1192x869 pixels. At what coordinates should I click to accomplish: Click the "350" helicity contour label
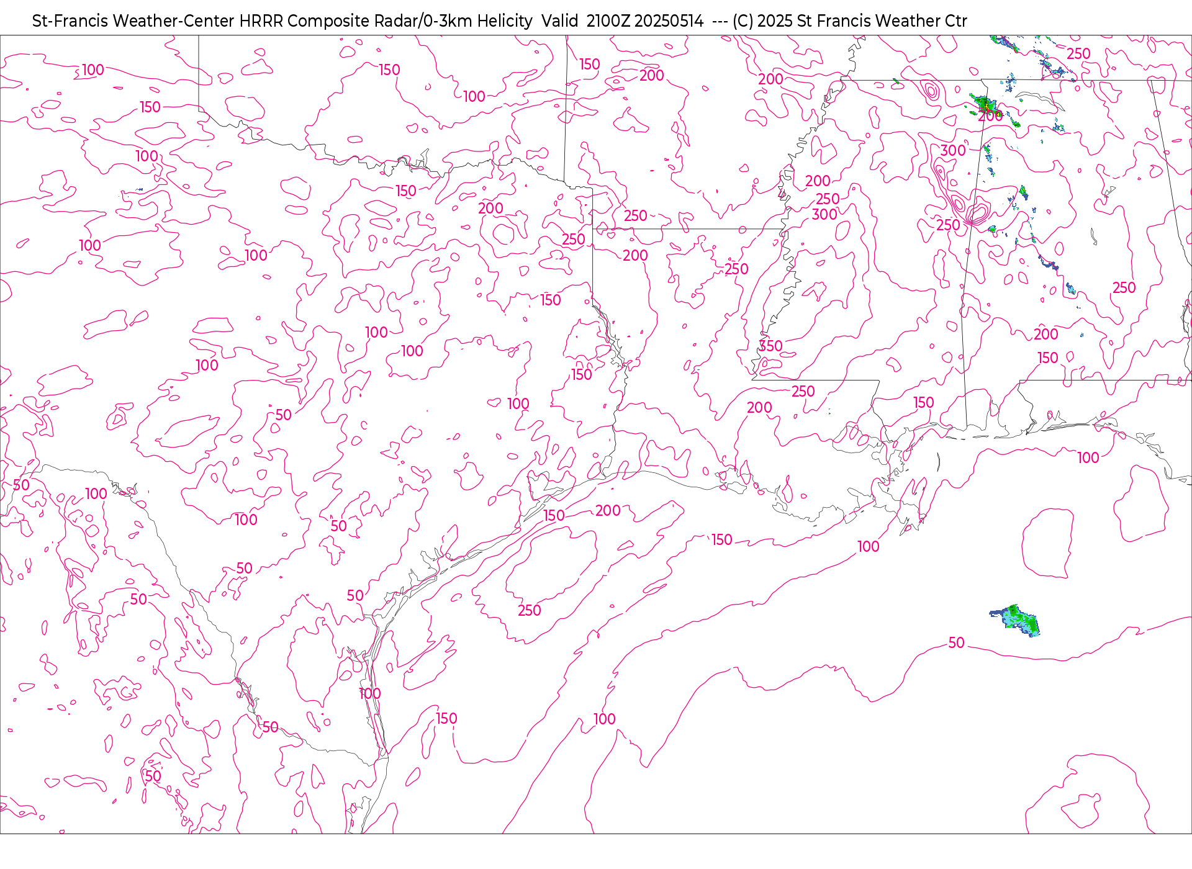point(770,346)
